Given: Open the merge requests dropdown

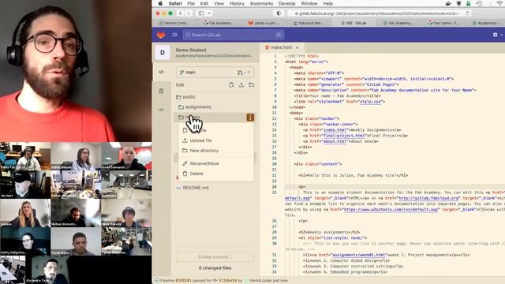Looking at the screenshot, I should 244,73.
